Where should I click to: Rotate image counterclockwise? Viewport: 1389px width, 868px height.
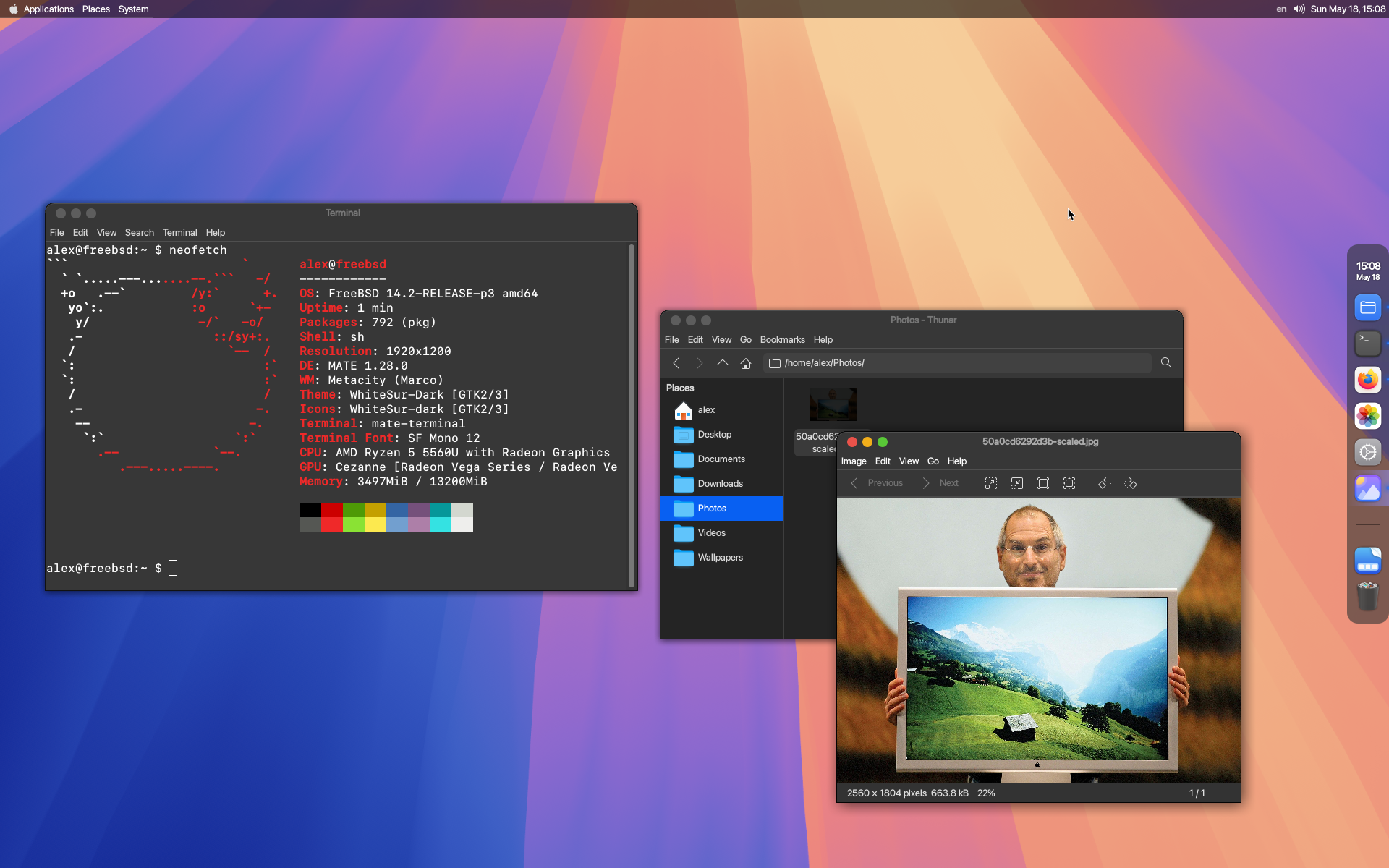click(1104, 483)
